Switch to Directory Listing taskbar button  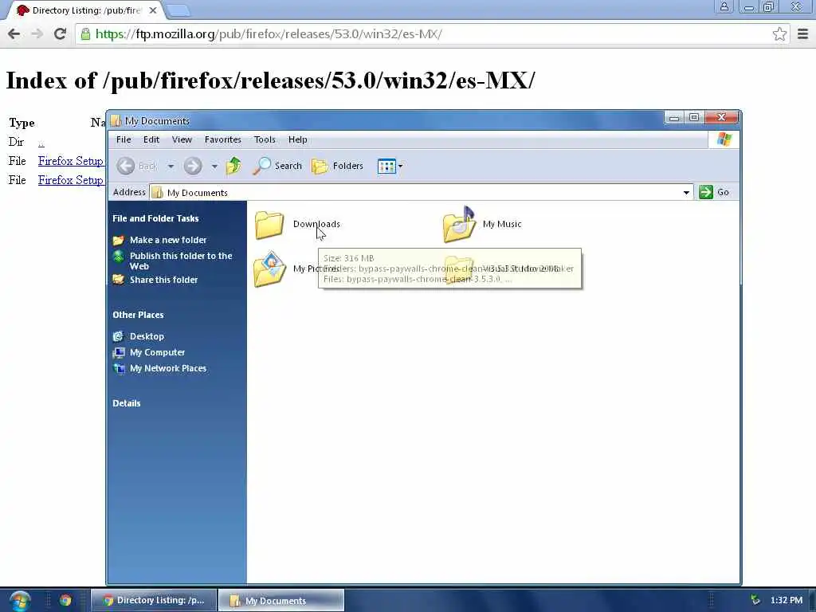click(x=154, y=601)
